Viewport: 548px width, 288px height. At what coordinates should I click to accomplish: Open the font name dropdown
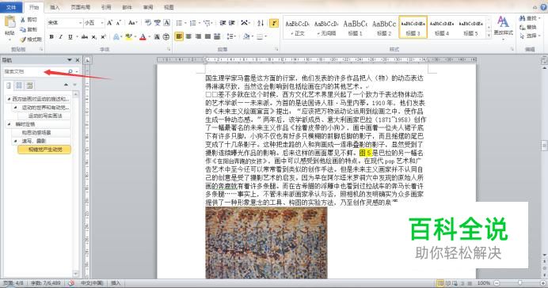65,23
